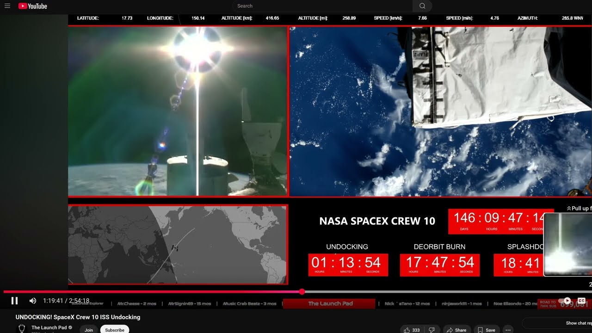Dislike the video with thumbs down
Image resolution: width=592 pixels, height=333 pixels.
tap(432, 330)
